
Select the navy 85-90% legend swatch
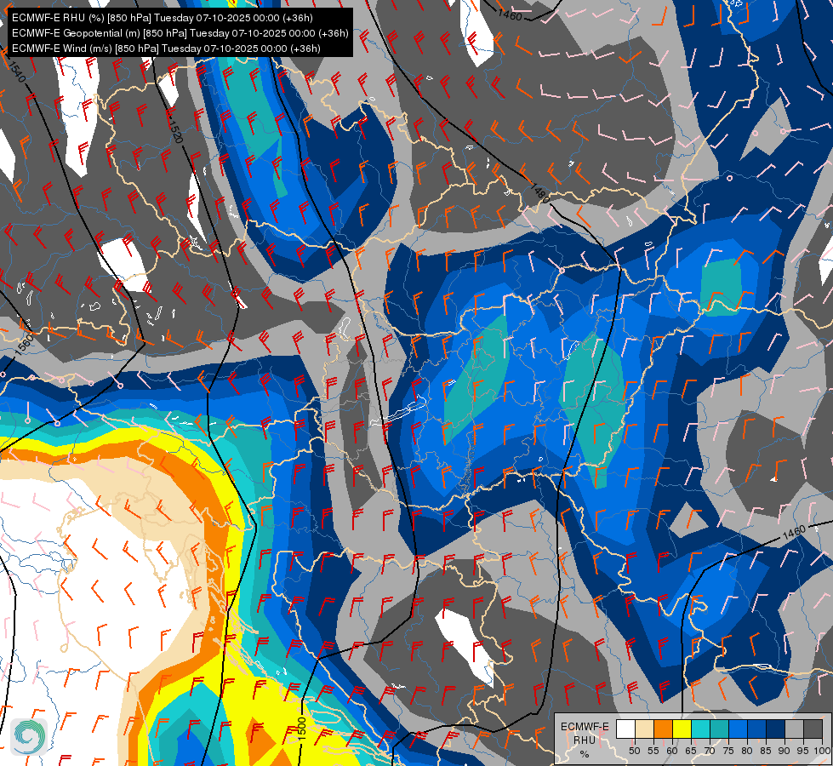[x=776, y=729]
